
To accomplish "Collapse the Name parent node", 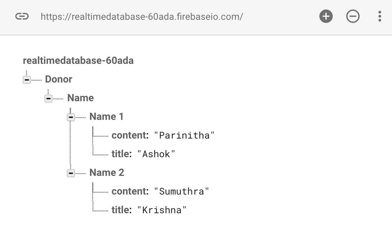I will pos(49,99).
